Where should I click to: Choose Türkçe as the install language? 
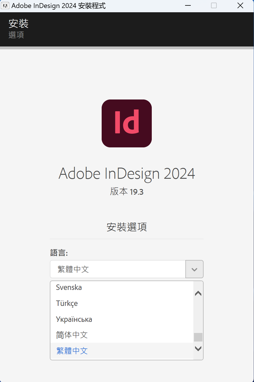pos(67,303)
